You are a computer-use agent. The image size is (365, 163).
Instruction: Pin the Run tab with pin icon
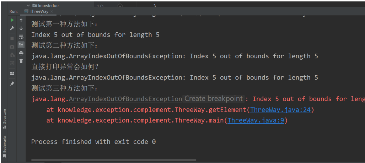point(12,84)
